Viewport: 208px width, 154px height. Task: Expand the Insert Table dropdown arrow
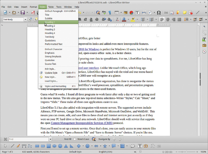click(121, 13)
